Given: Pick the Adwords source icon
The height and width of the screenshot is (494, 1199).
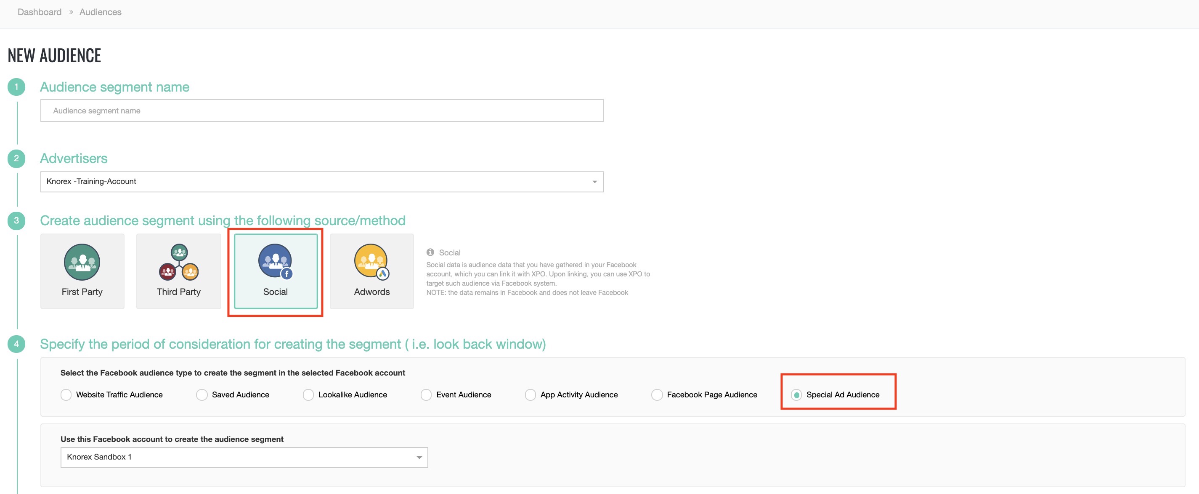Looking at the screenshot, I should (x=371, y=262).
